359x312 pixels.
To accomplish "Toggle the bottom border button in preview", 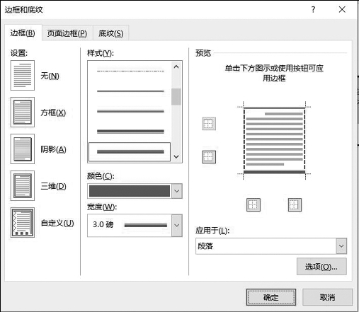I will (x=209, y=157).
